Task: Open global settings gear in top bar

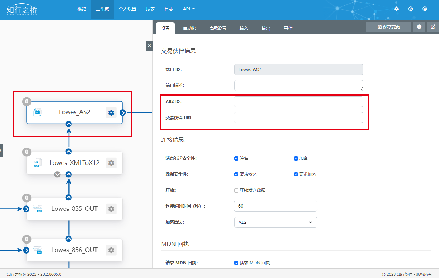Action: (x=397, y=9)
